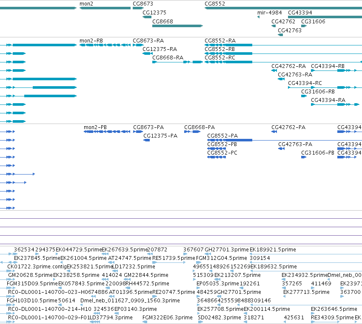
Task: Select the RE20747.5prime EST label
Action: click(174, 292)
